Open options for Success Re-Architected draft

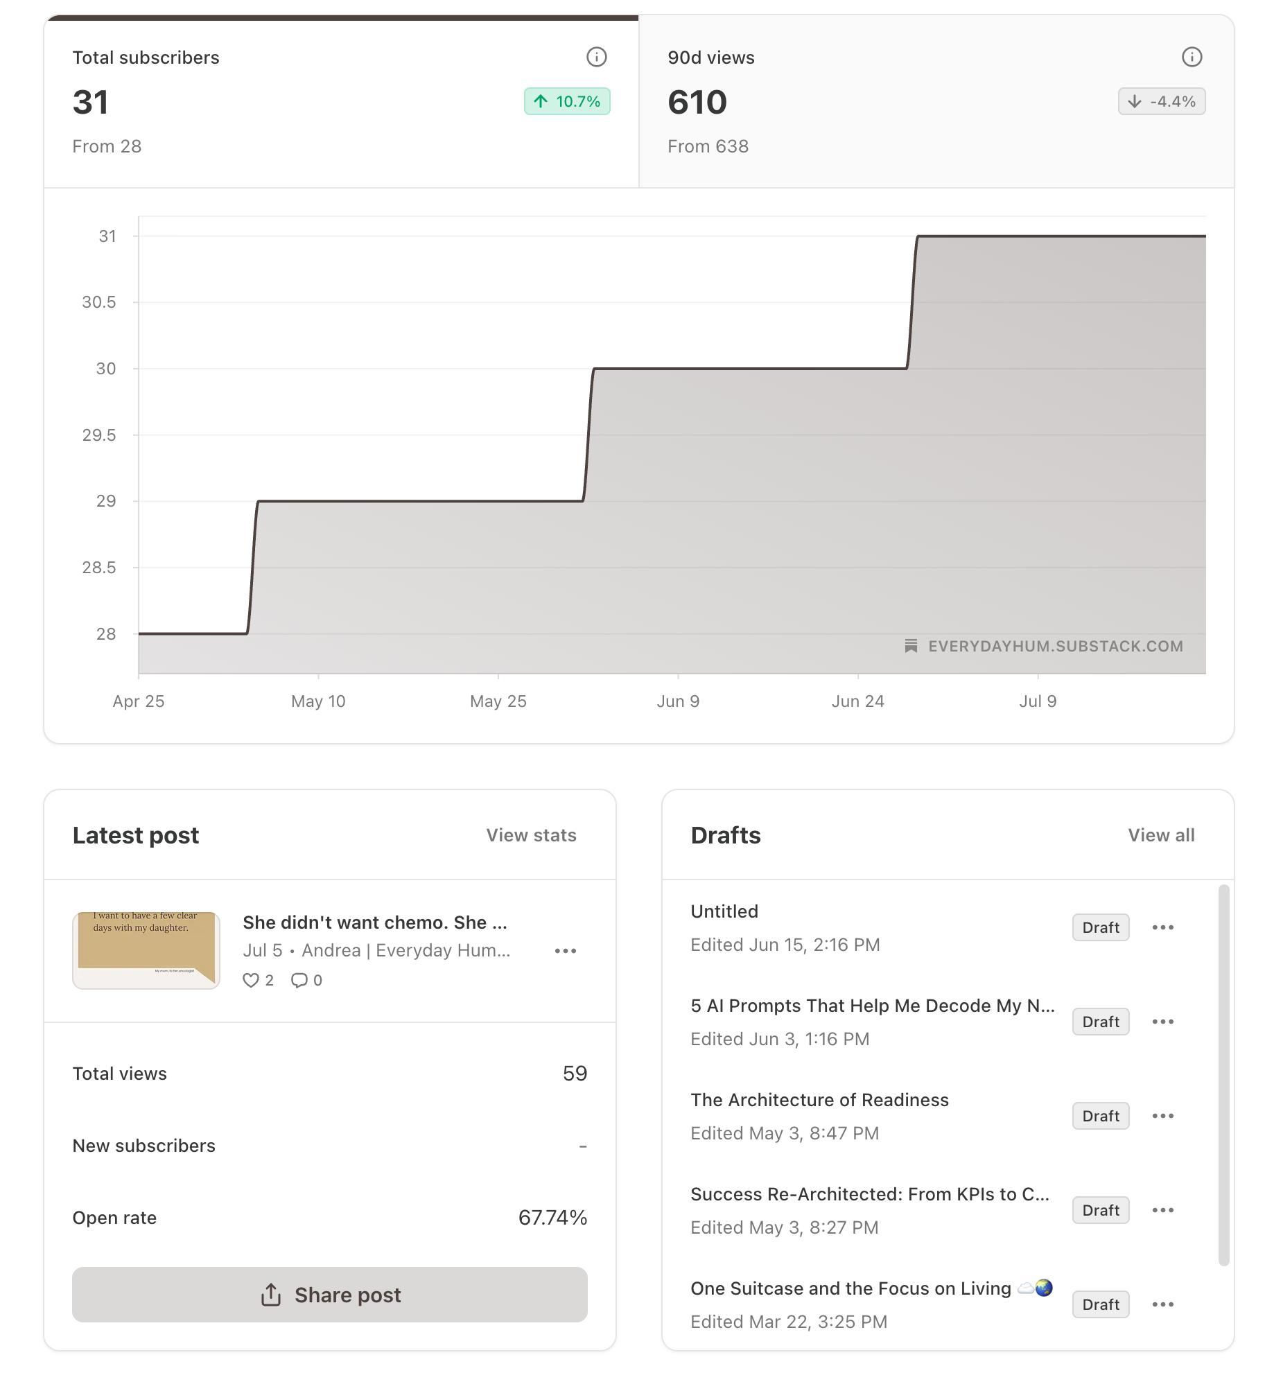(1162, 1210)
